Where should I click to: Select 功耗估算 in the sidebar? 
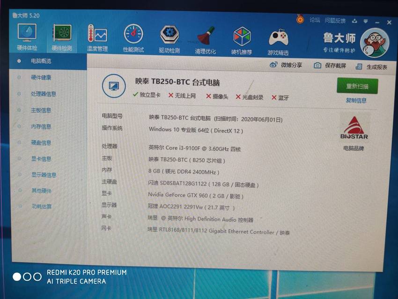pyautogui.click(x=42, y=206)
